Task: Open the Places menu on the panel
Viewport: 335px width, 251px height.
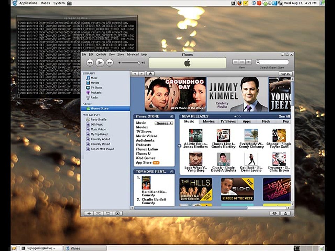Action: 45,3
